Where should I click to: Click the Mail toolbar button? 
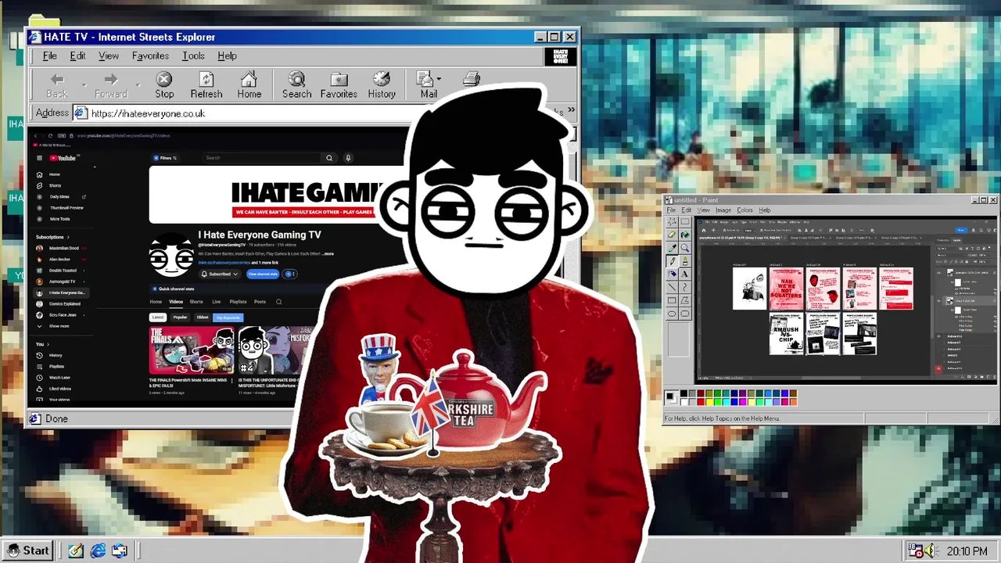(427, 85)
